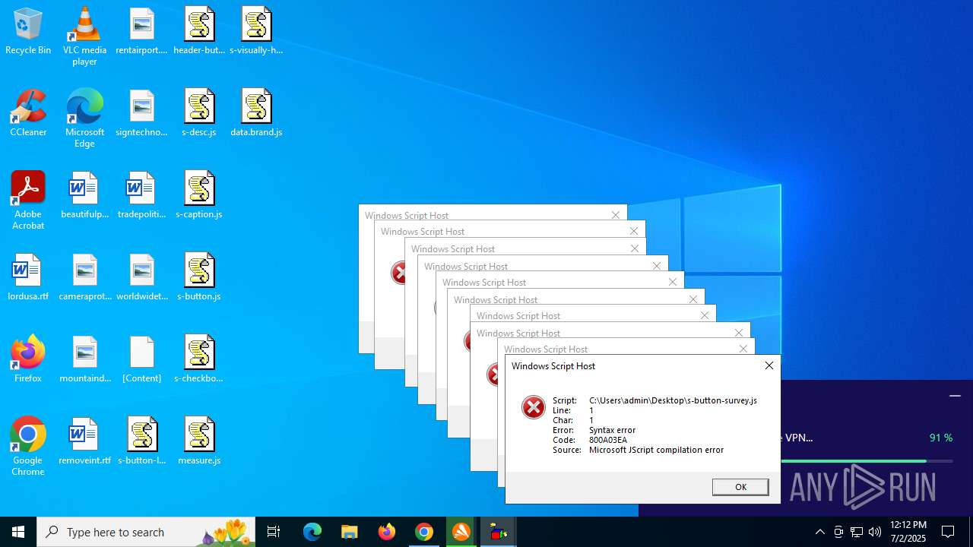
Task: Show hidden system tray icons
Action: click(x=819, y=532)
